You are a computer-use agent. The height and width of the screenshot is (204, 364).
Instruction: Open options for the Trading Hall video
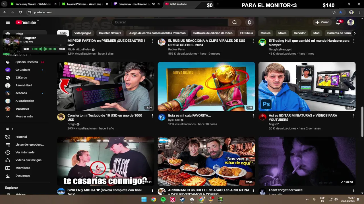(354, 41)
